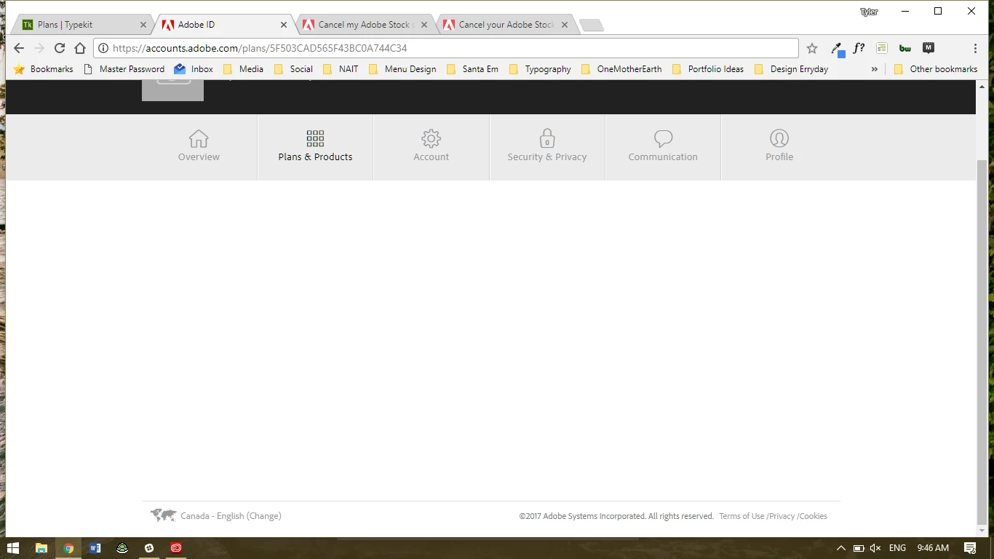Click the green page extension icon
Image resolution: width=994 pixels, height=559 pixels.
pos(882,48)
